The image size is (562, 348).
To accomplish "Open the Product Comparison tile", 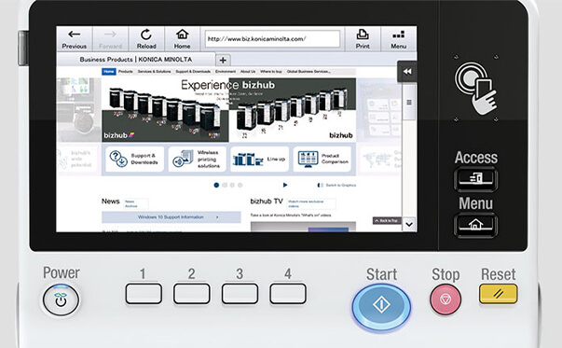I will (322, 159).
